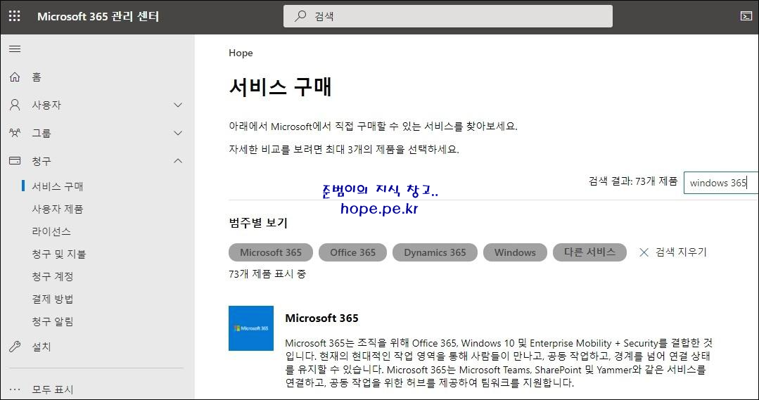Viewport: 759px width, 400px height.
Task: Click the top 검색 search box
Action: coord(448,16)
